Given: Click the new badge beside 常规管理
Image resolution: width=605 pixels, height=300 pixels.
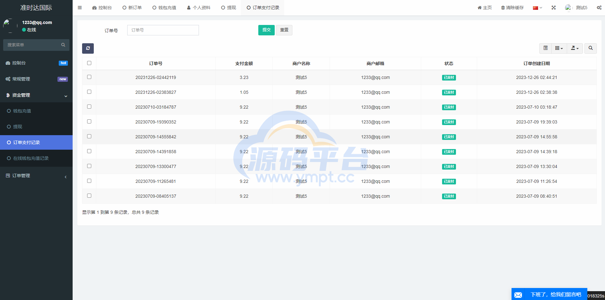Looking at the screenshot, I should [63, 79].
